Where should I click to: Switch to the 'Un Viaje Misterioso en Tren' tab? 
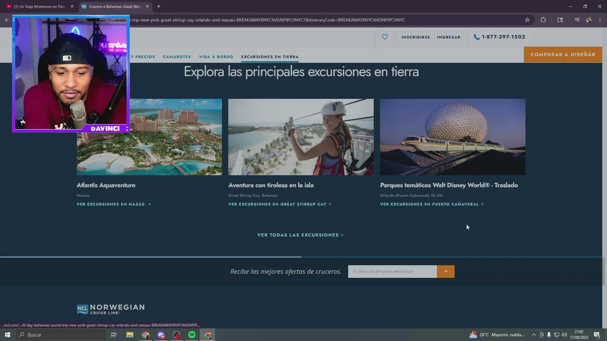point(39,7)
